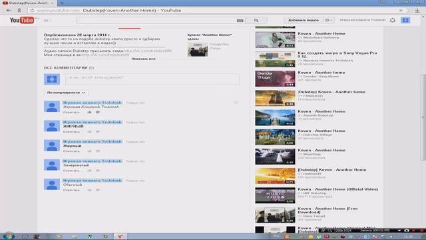Screen dimensions: 426x240
Task: Open a new browser tab with plus
Action: (x=62, y=3)
